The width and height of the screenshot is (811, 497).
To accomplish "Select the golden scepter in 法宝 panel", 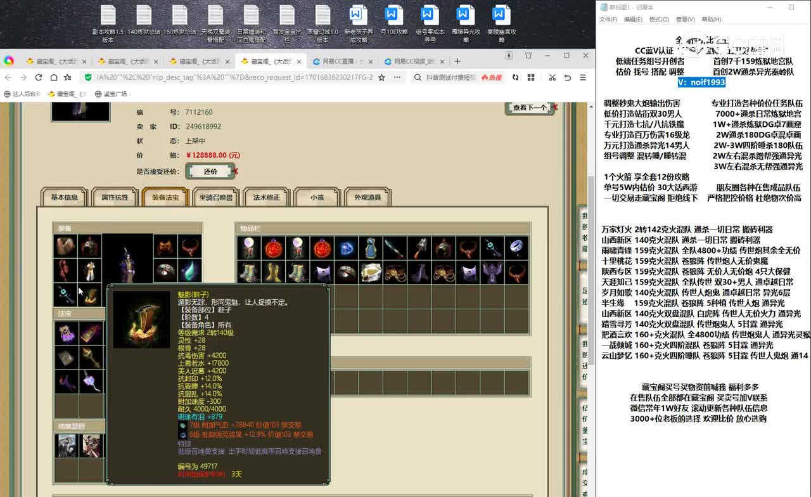I will tap(90, 358).
